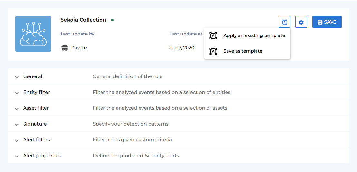Click the Alert filters row label
357x172 pixels.
click(x=36, y=140)
